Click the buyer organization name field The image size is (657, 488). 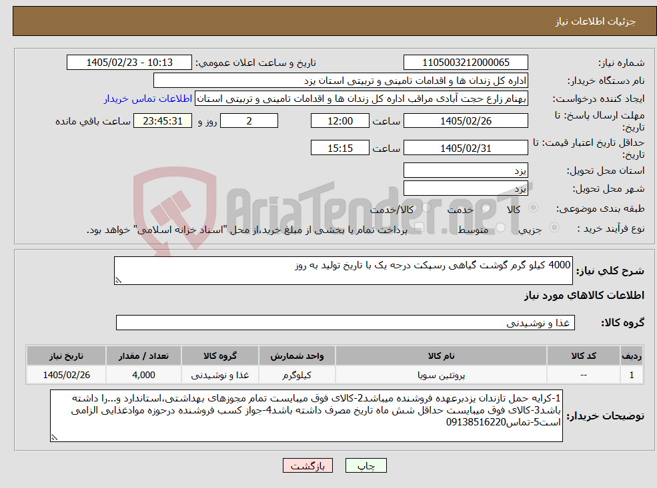[x=341, y=81]
